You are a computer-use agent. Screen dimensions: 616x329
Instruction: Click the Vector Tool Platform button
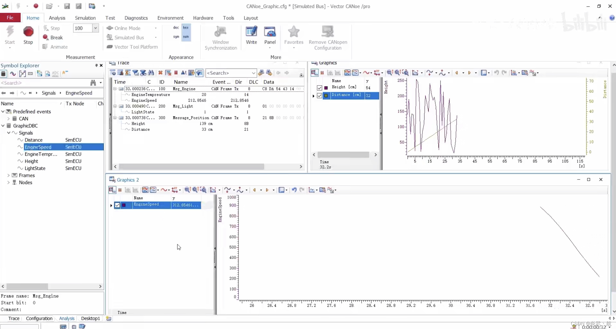[x=132, y=47]
